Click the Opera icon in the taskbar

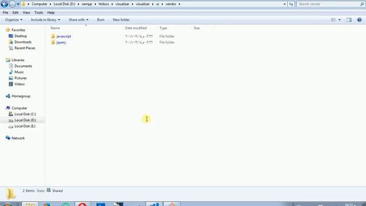(82, 205)
